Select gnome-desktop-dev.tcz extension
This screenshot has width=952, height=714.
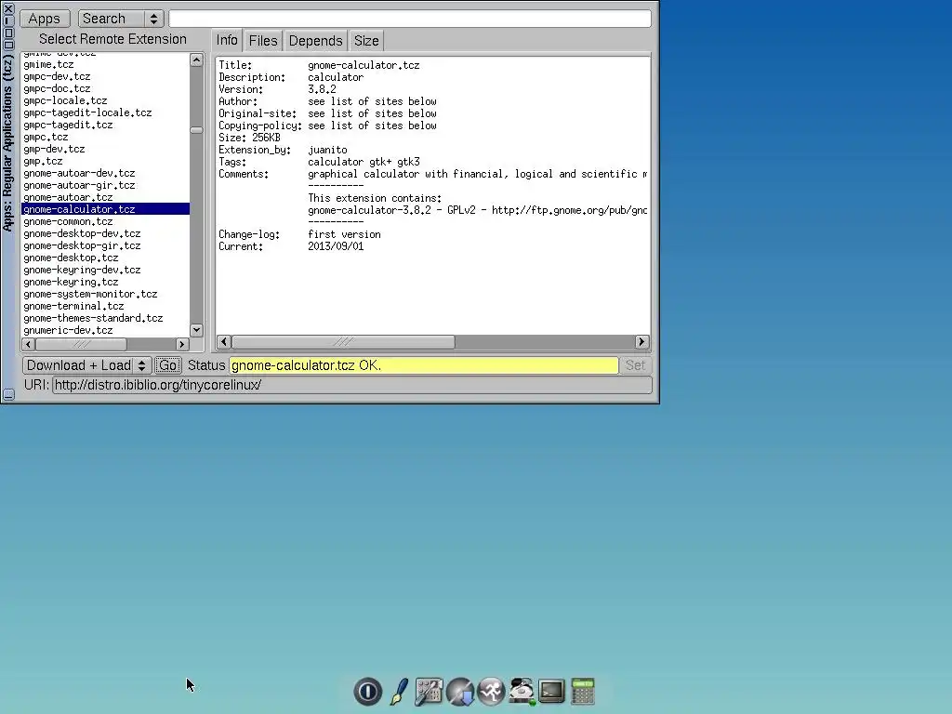(105, 233)
